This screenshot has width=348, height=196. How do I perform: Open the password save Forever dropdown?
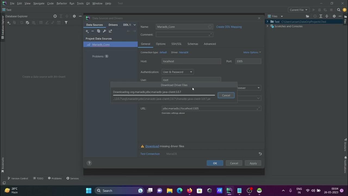click(x=249, y=88)
